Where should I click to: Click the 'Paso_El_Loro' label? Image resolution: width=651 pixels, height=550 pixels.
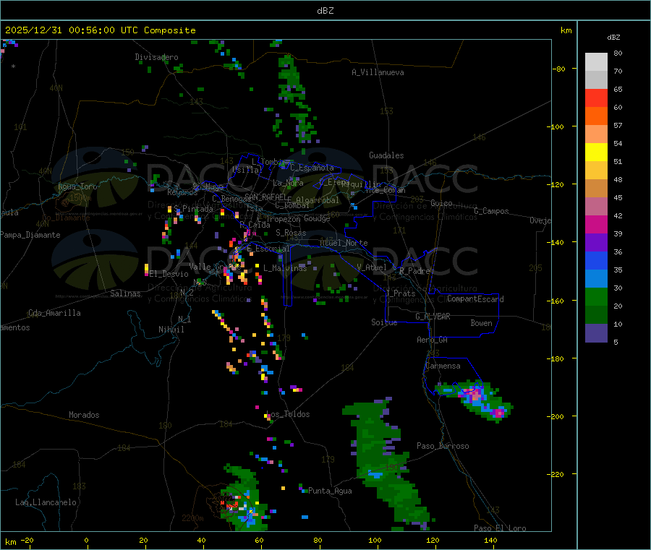[500, 528]
